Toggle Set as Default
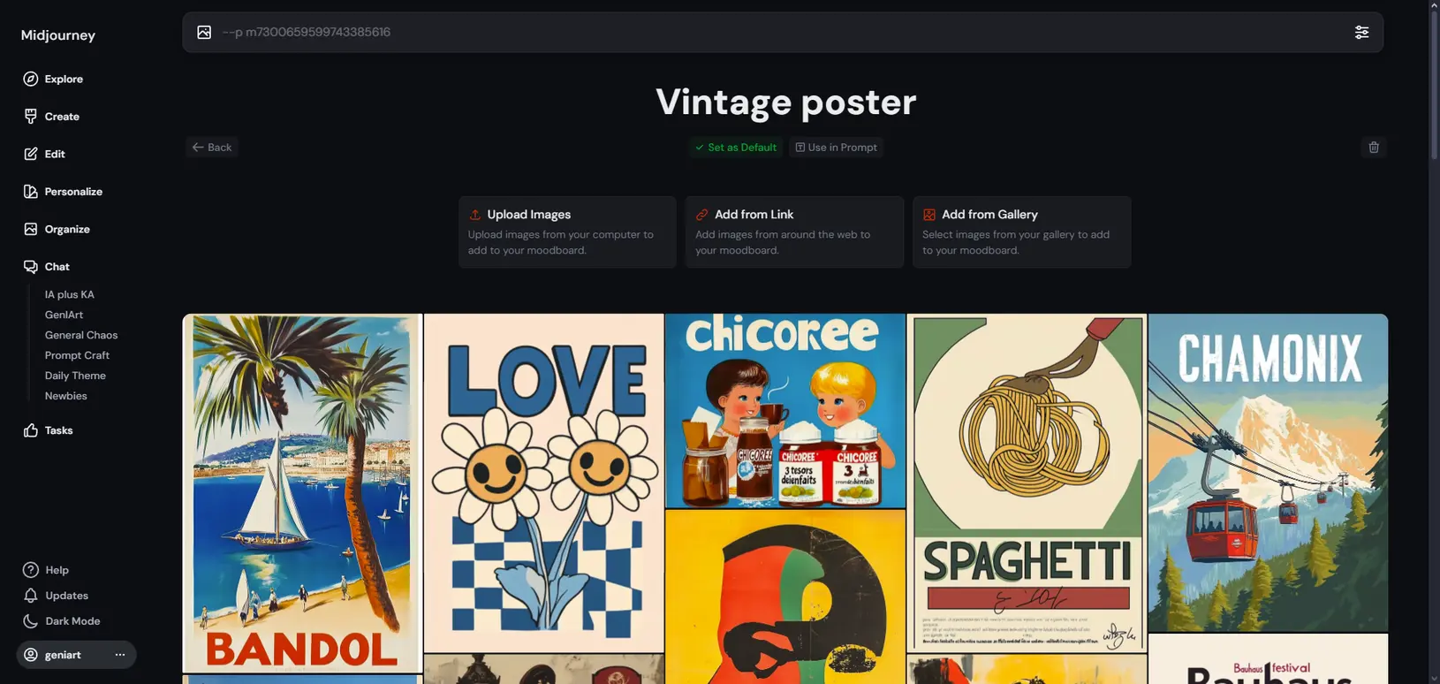Viewport: 1440px width, 684px height. click(736, 148)
